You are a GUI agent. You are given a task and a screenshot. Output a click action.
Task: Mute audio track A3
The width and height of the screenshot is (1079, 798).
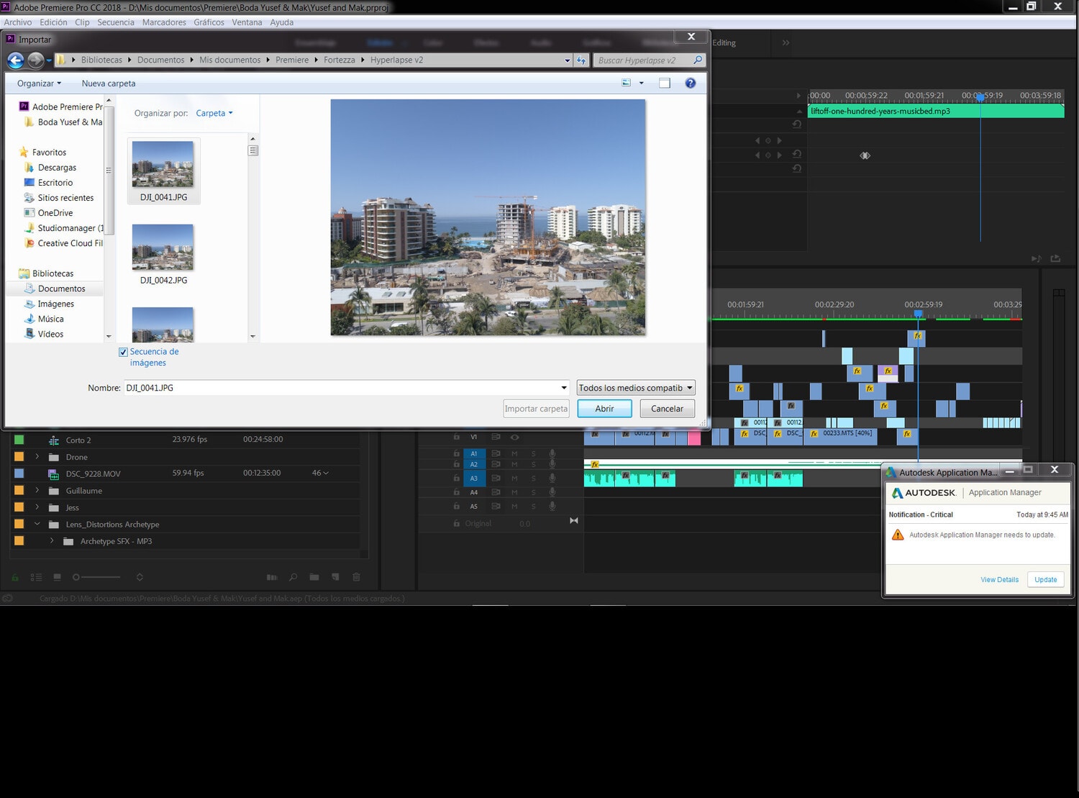point(514,478)
